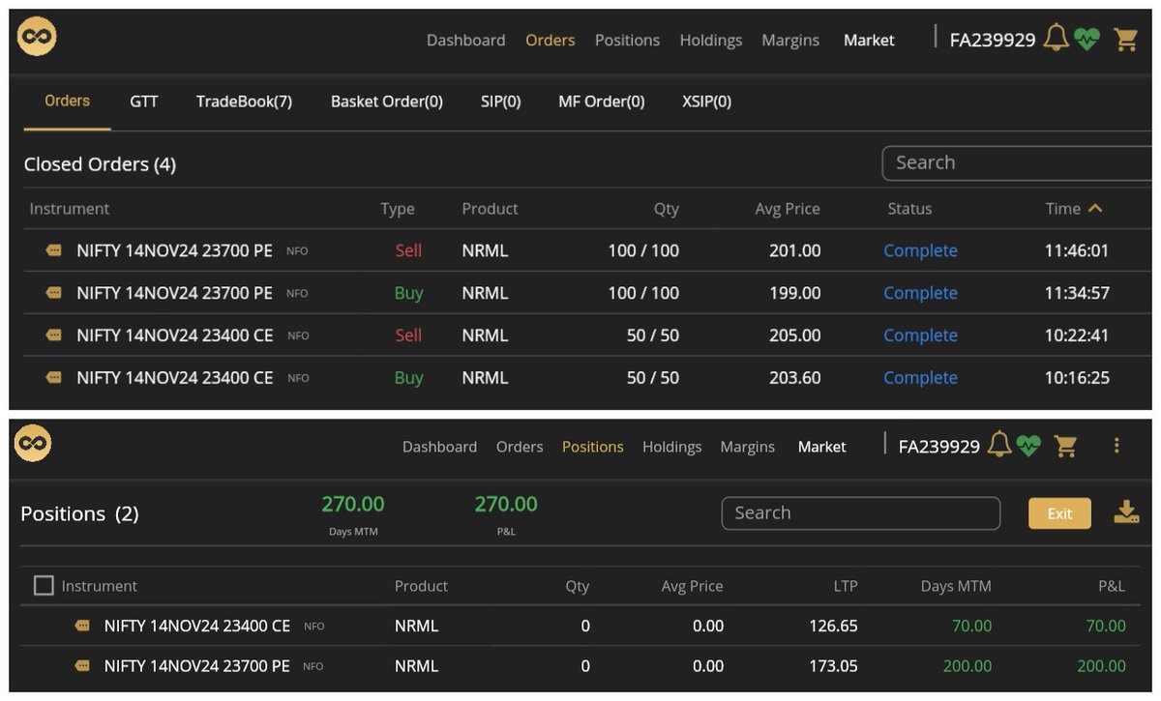
Task: Click the 270.00 Days MTM total
Action: [353, 504]
